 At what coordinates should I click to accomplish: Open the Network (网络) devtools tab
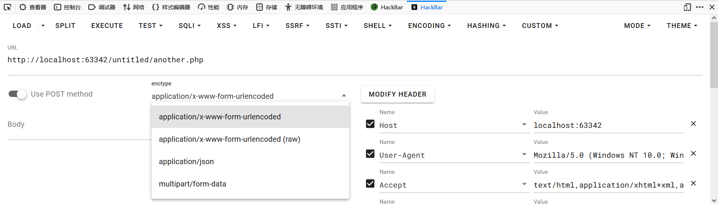click(134, 7)
